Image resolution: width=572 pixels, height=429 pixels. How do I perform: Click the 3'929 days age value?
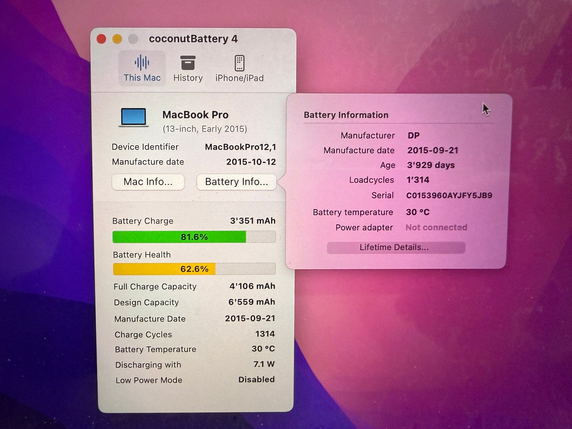click(431, 165)
